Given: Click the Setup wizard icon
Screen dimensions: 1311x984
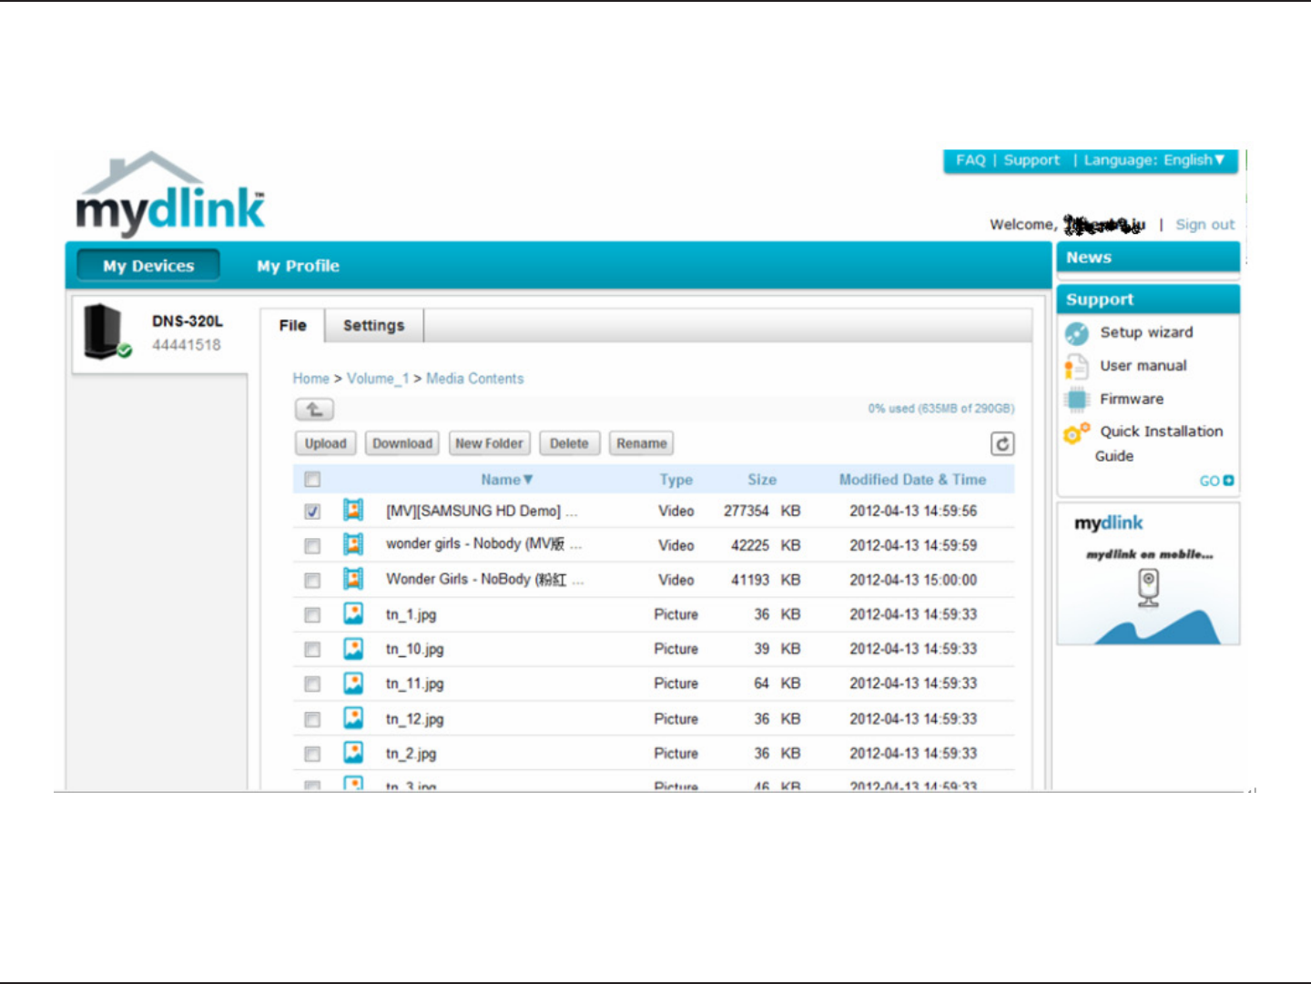Looking at the screenshot, I should click(x=1077, y=333).
